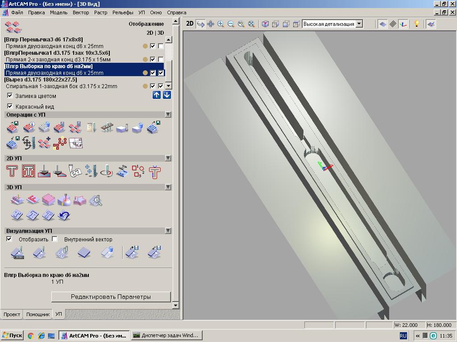Open the Рельефы menu
The height and width of the screenshot is (342, 457).
[x=123, y=12]
